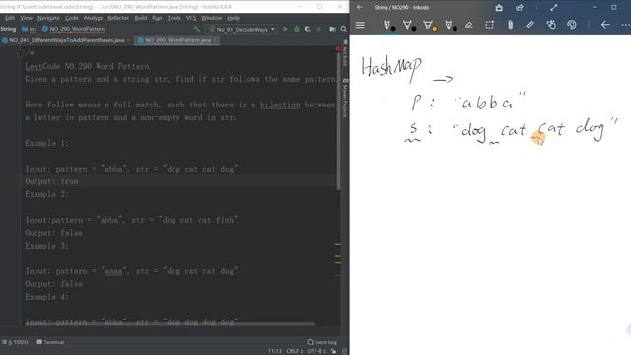Click the UTF-8 encoding selector in status bar
Screen dimensions: 631x355
click(x=317, y=351)
